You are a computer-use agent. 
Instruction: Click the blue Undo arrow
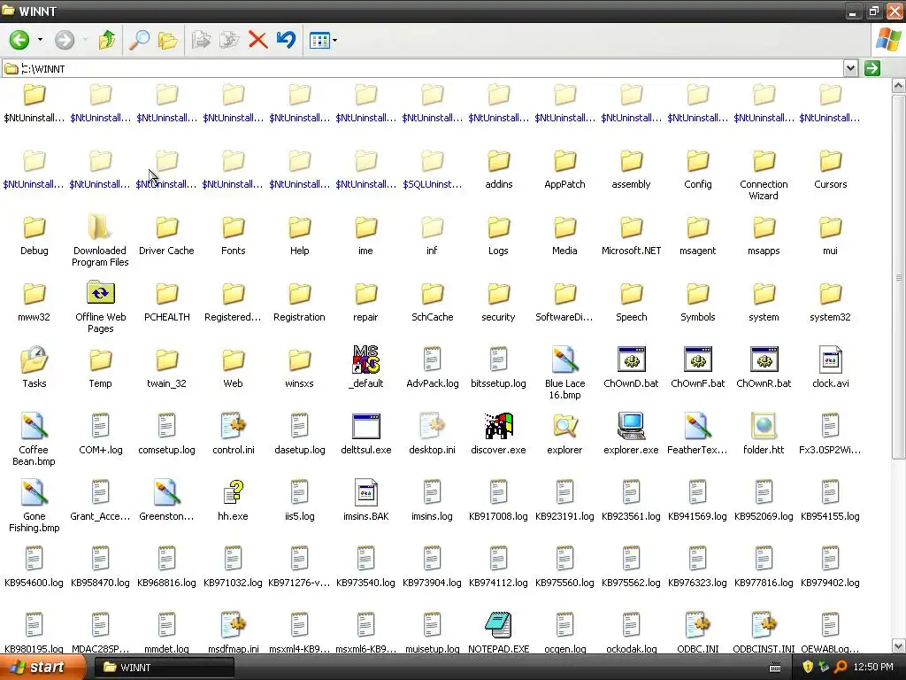(x=286, y=40)
